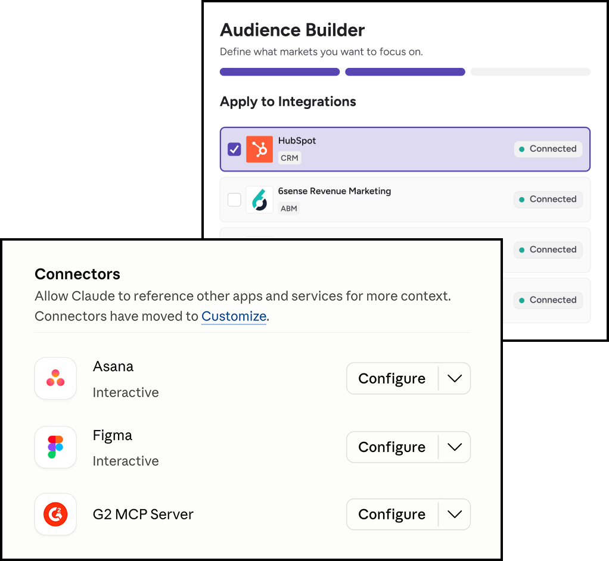Click the 6sense Revenue Marketing name

[x=334, y=191]
